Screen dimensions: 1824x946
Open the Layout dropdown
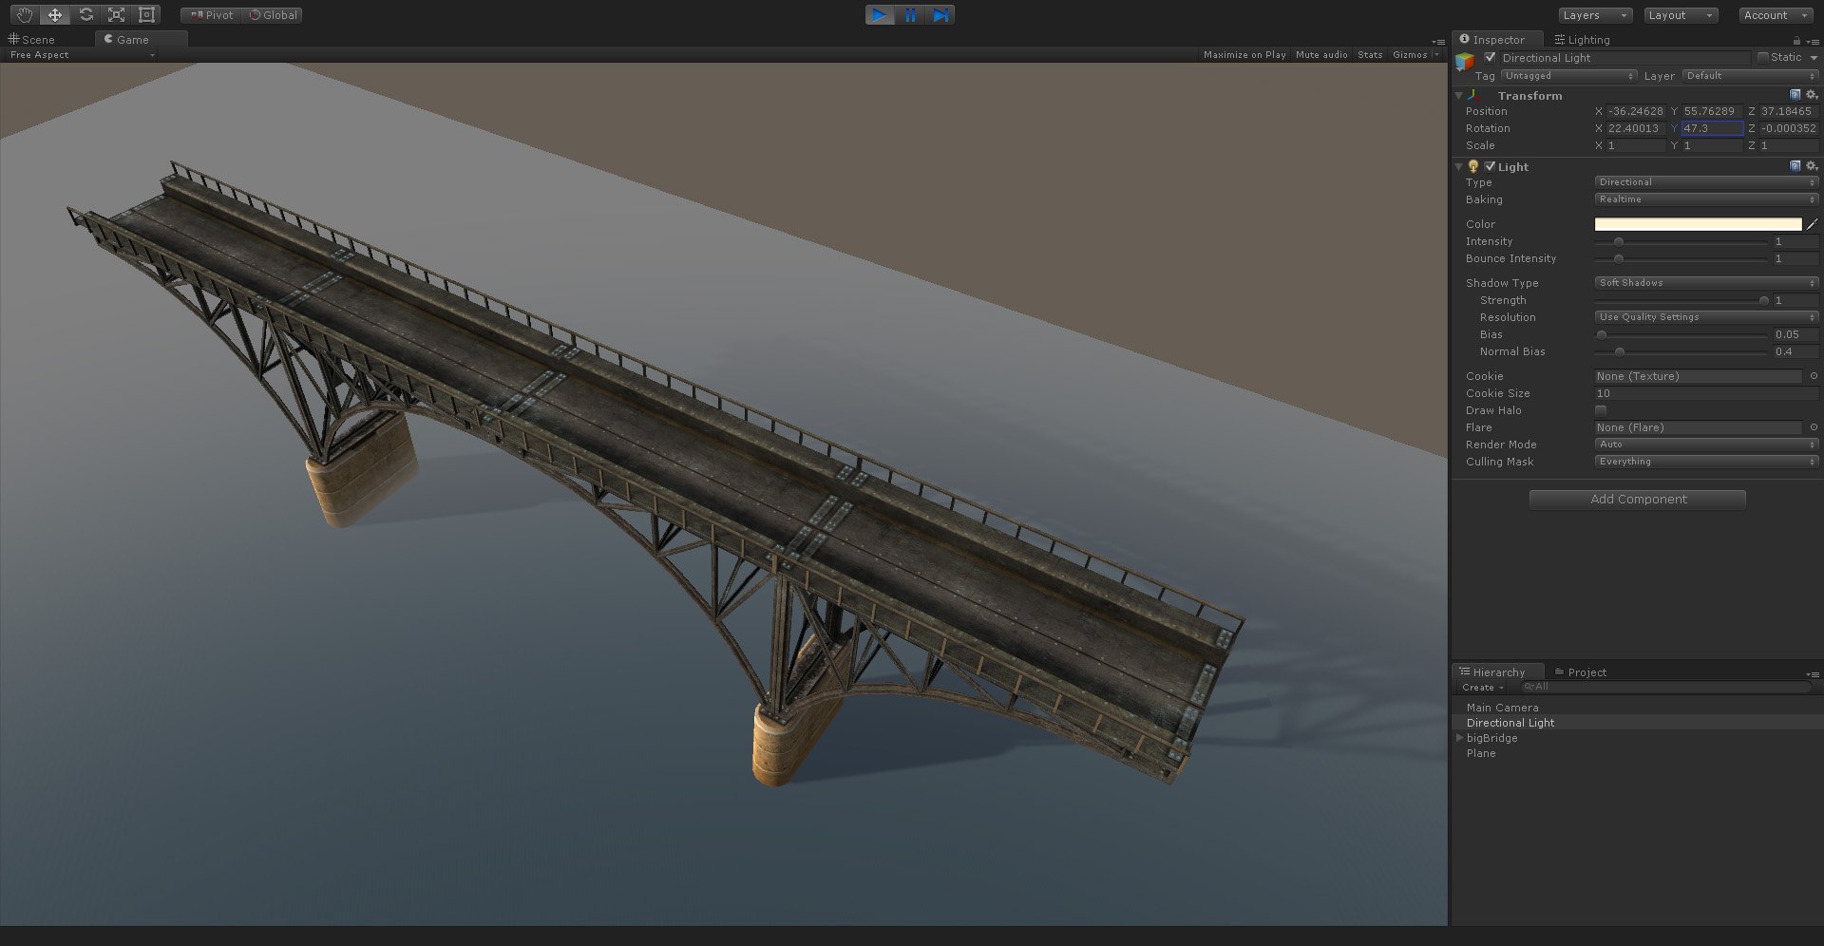point(1681,15)
